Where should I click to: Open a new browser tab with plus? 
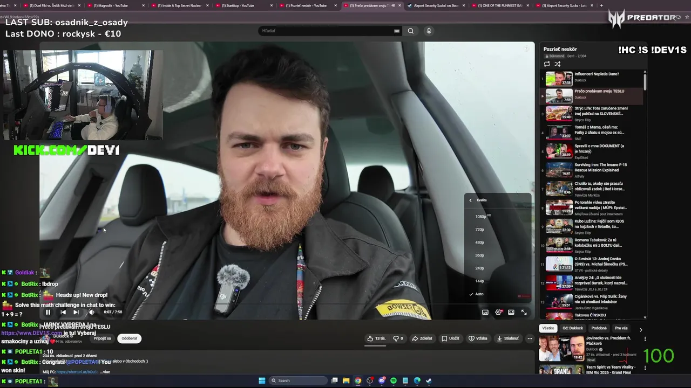601,5
